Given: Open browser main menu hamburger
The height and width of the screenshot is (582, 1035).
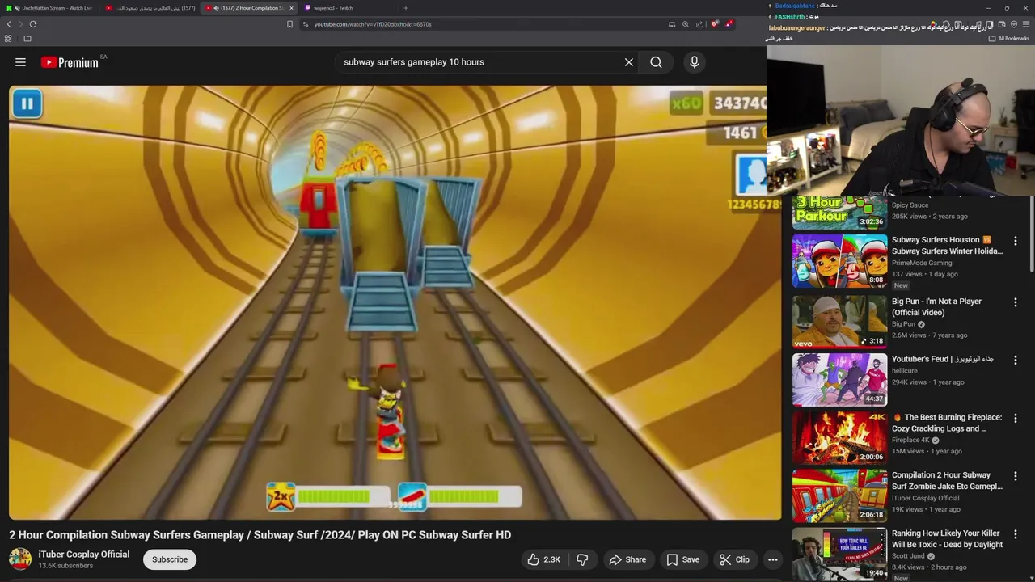Looking at the screenshot, I should pos(1026,24).
